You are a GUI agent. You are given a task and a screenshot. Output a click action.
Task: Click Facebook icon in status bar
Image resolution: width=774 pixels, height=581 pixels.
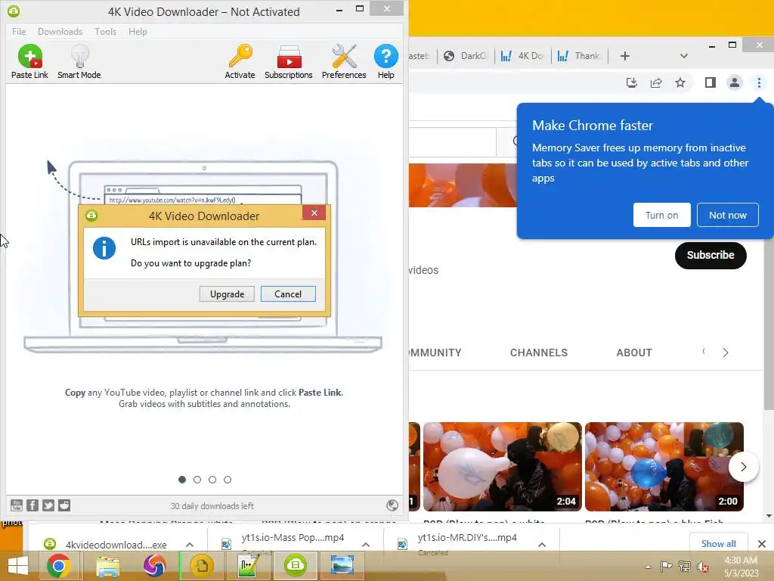click(x=33, y=505)
